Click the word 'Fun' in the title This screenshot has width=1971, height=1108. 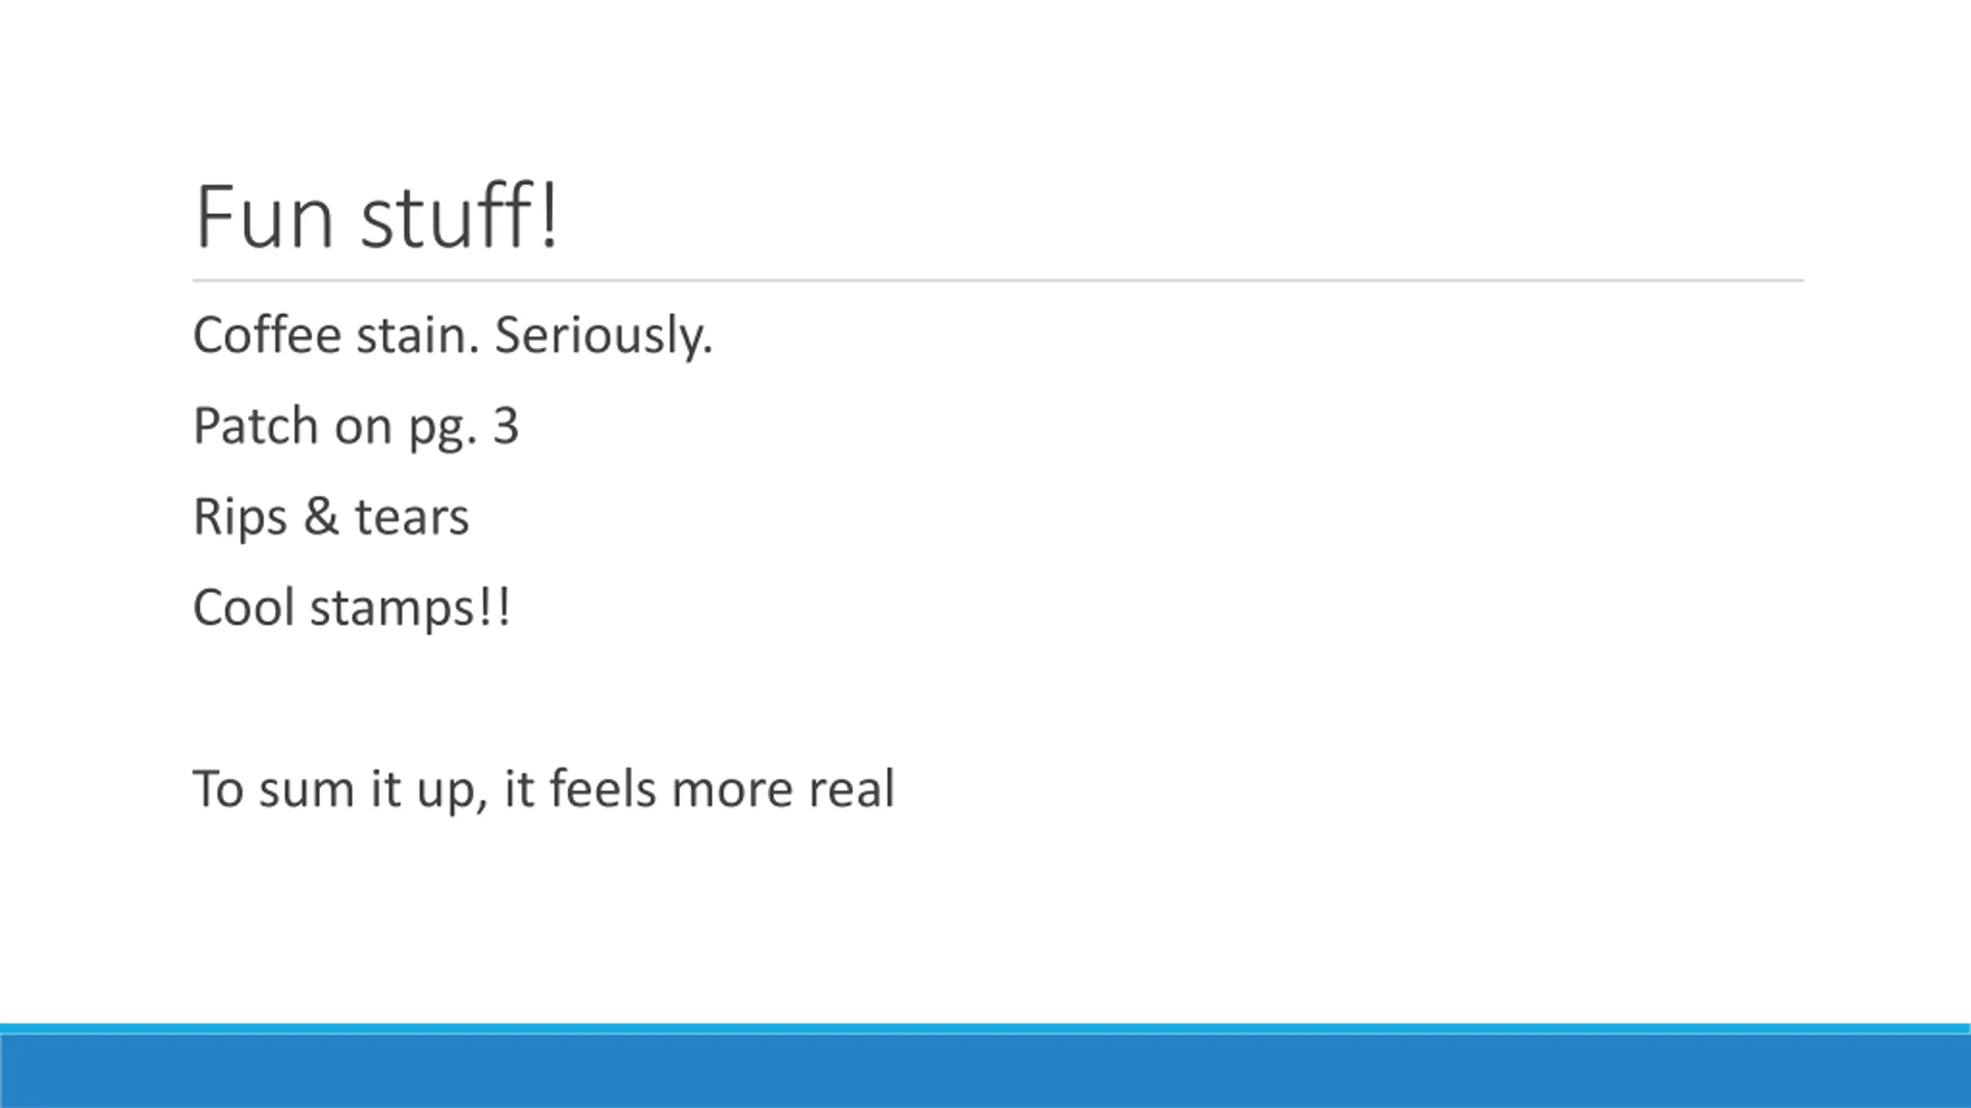click(x=266, y=218)
